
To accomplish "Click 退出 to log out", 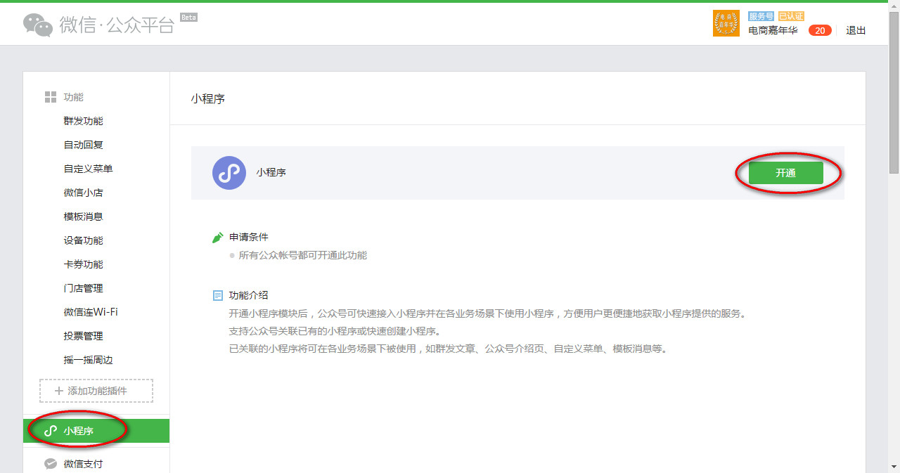I will click(856, 30).
